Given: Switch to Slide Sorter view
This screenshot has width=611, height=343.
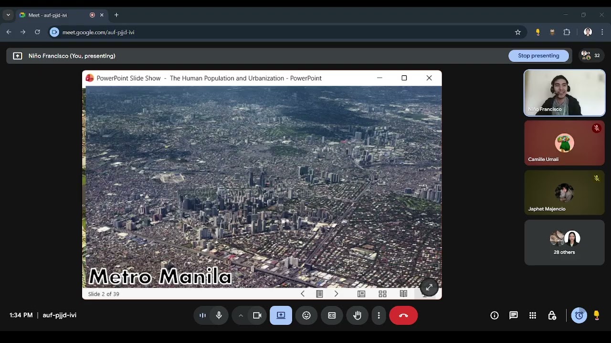Looking at the screenshot, I should click(x=382, y=294).
